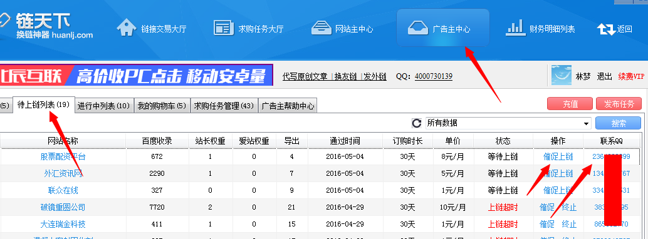Open 联众在线 site link
This screenshot has width=648, height=239.
[x=63, y=190]
